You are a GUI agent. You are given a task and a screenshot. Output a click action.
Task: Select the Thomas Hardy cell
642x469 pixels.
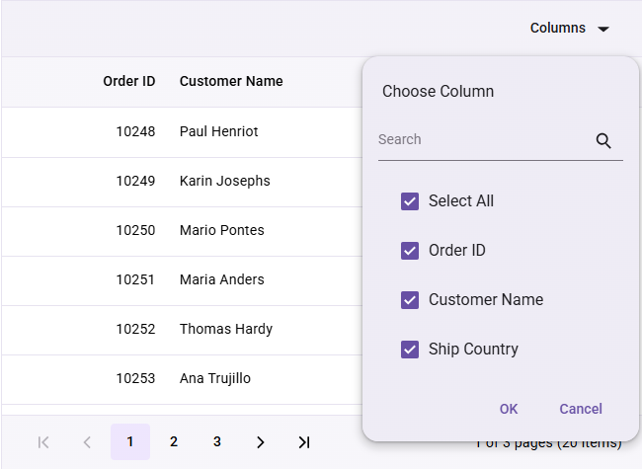click(x=226, y=329)
